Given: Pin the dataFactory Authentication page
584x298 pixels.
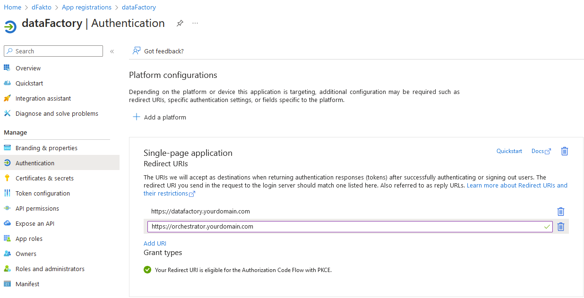Looking at the screenshot, I should tap(180, 23).
